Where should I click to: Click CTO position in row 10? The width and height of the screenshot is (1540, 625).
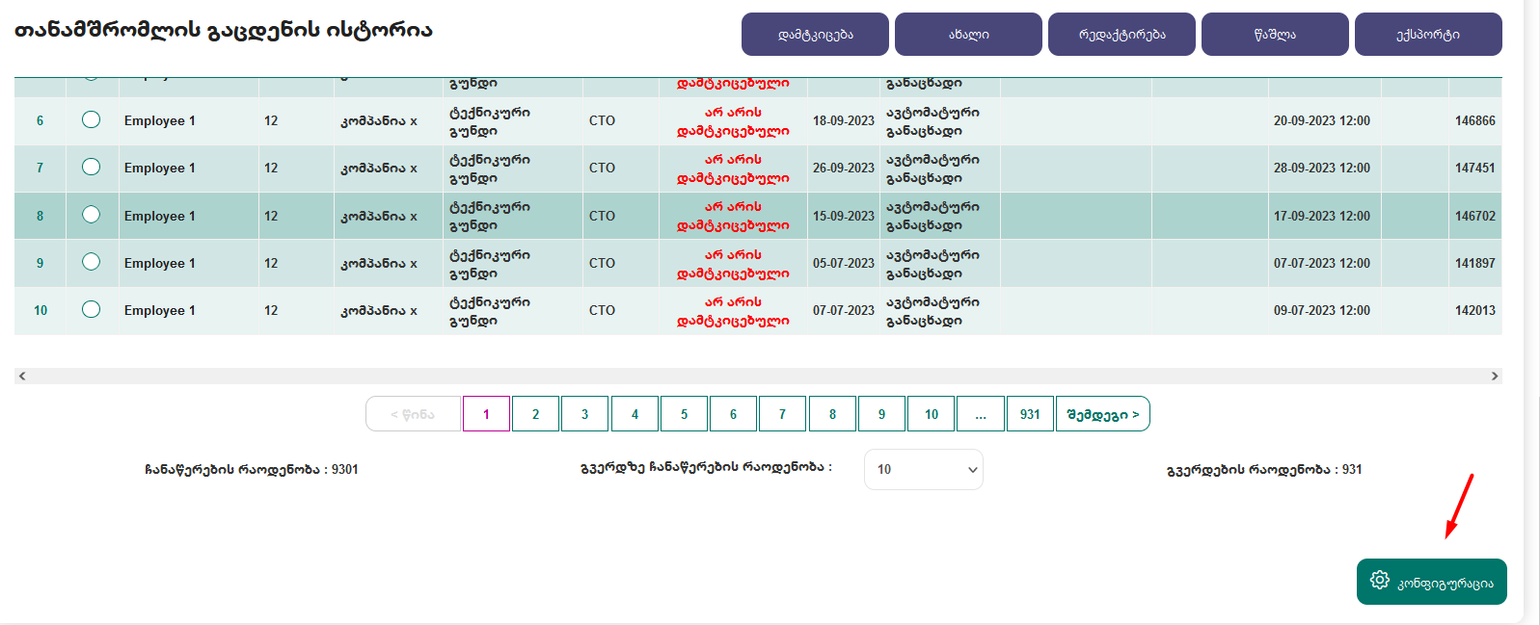coord(602,310)
